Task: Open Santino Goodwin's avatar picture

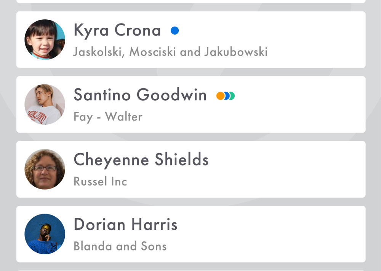Action: [45, 105]
